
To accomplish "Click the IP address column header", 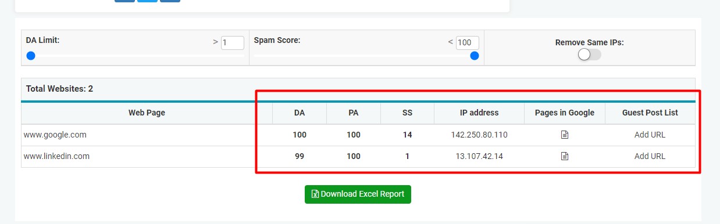I will 479,113.
